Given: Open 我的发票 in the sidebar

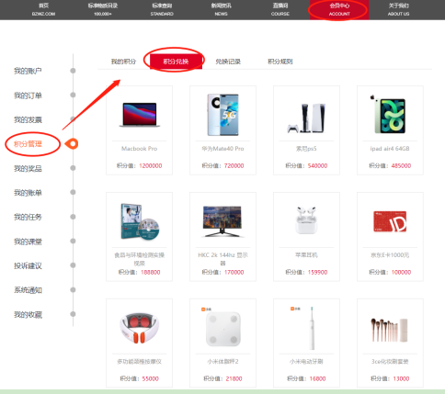Looking at the screenshot, I should 28,119.
